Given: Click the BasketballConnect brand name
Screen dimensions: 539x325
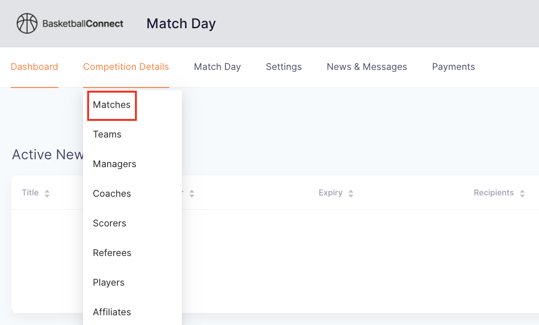Looking at the screenshot, I should 83,24.
